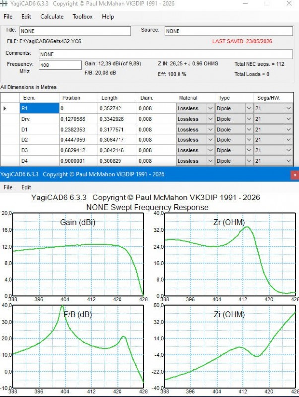The width and height of the screenshot is (299, 397).
Task: Click the Material column header
Action: click(195, 98)
